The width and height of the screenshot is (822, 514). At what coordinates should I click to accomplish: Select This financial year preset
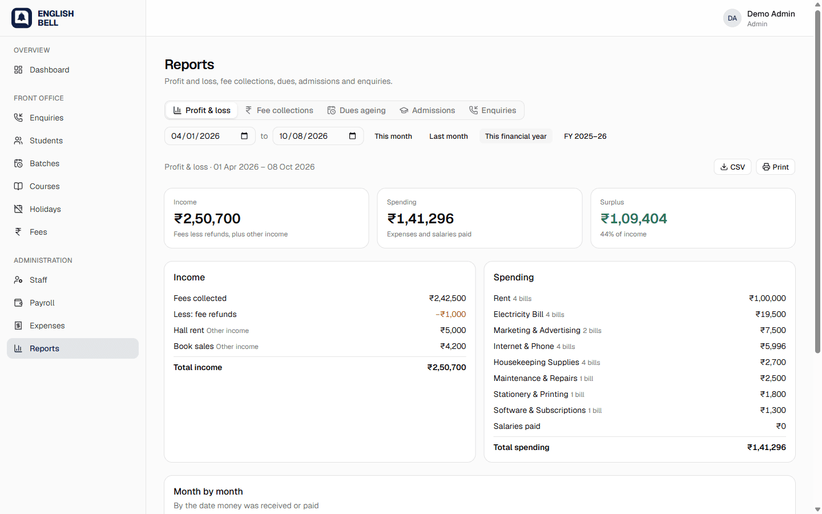[x=516, y=136]
